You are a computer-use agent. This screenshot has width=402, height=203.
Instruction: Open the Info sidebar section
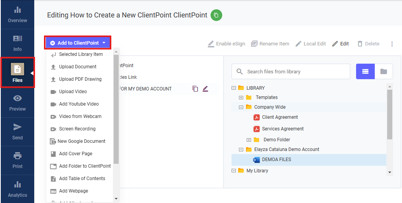(17, 43)
